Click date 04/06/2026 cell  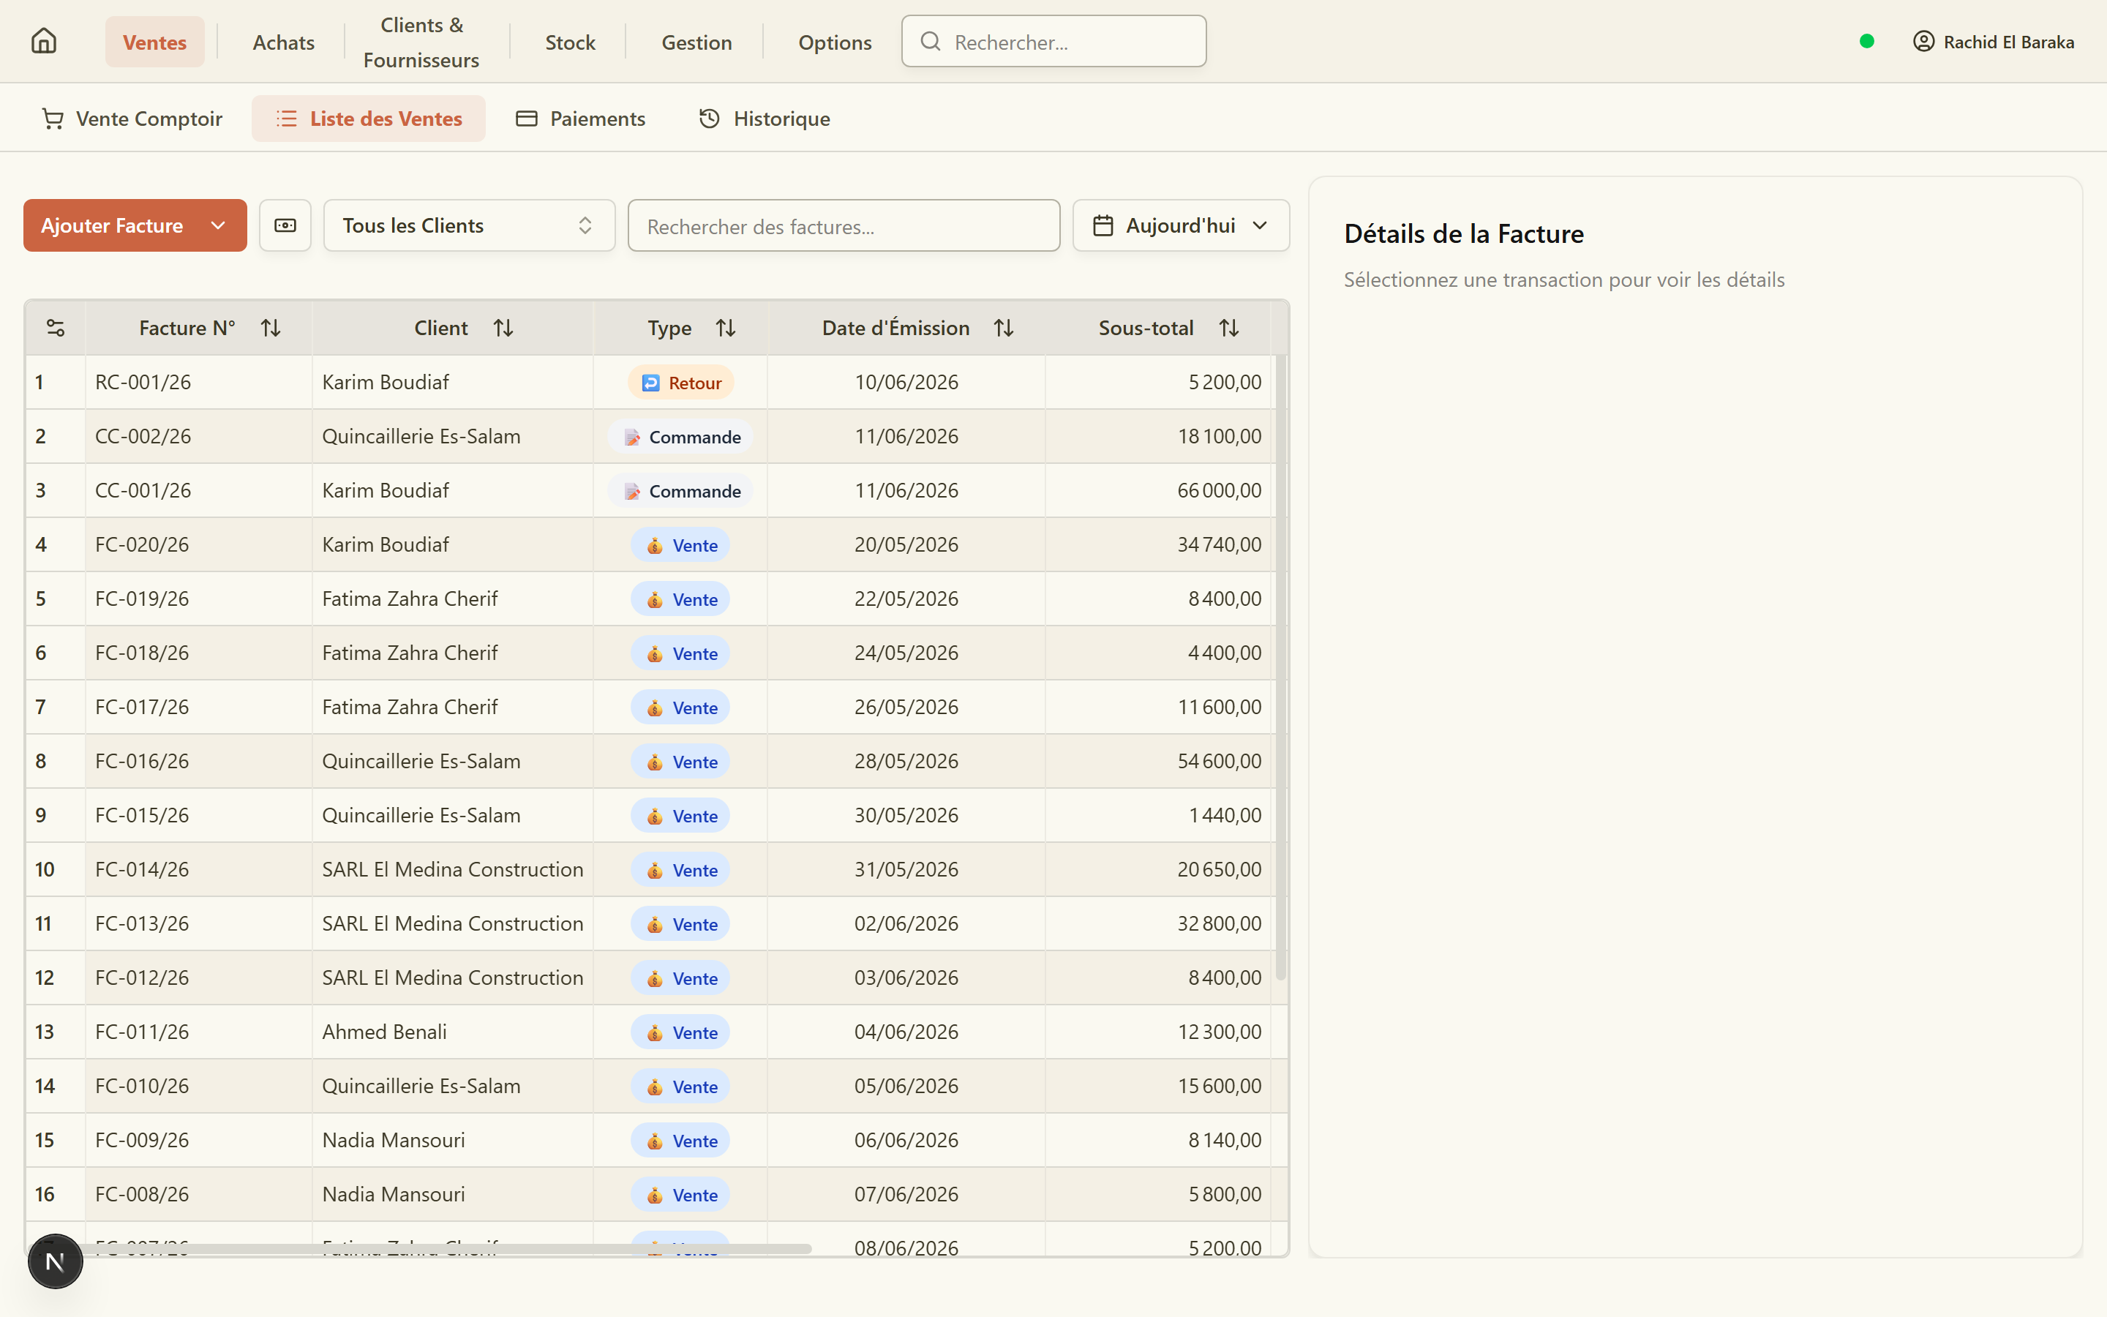[906, 1032]
